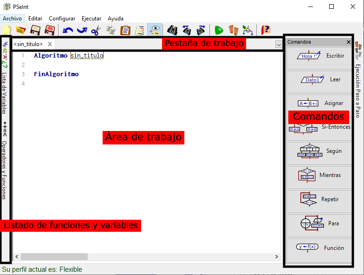Open the flowchart drawing icon

[248, 31]
